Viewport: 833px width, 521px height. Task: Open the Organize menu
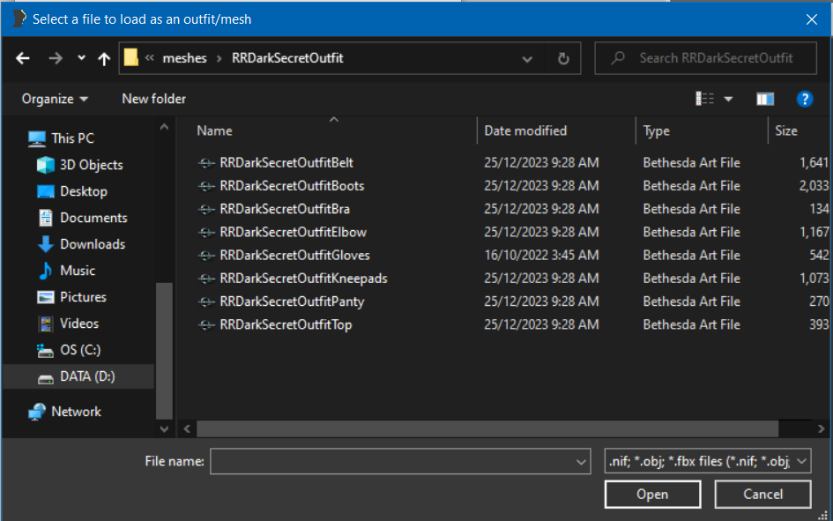55,99
